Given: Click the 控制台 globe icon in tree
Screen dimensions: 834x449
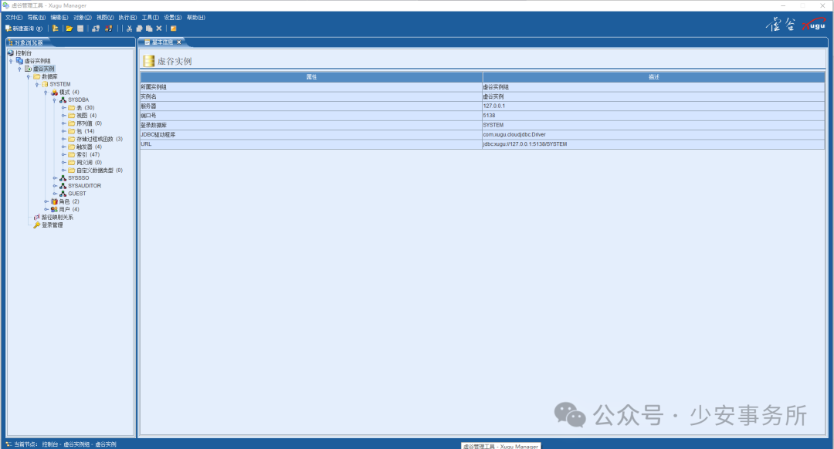Looking at the screenshot, I should tap(11, 53).
